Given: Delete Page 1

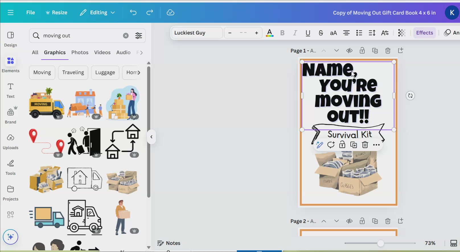Looking at the screenshot, I should 388,50.
